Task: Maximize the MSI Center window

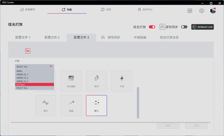Action: 211,3
